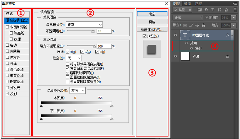Filter layers panel for type layers

(213, 10)
